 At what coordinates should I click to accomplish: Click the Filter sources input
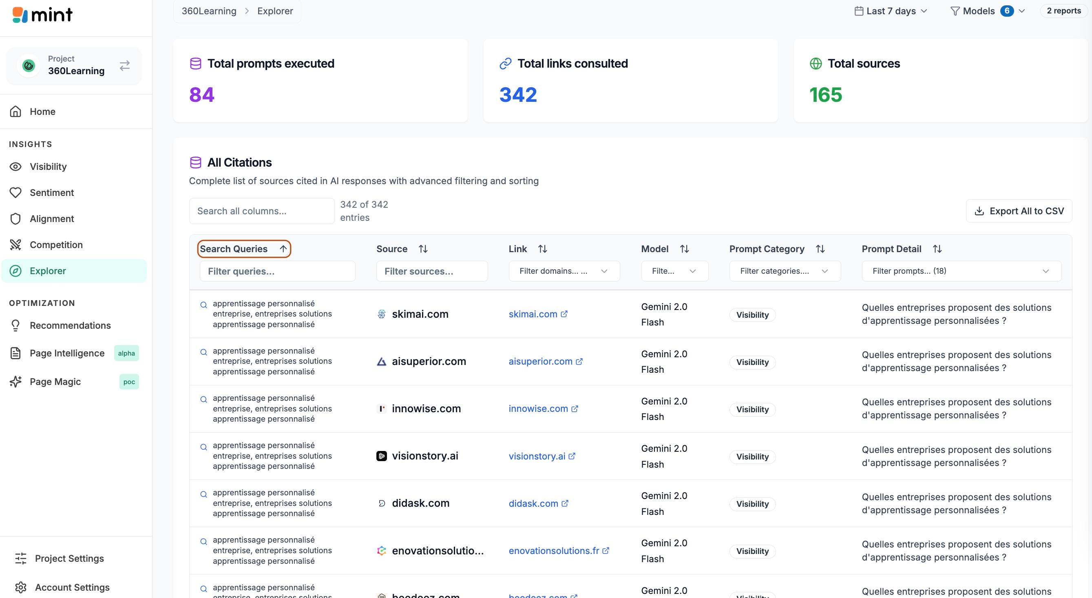tap(432, 271)
